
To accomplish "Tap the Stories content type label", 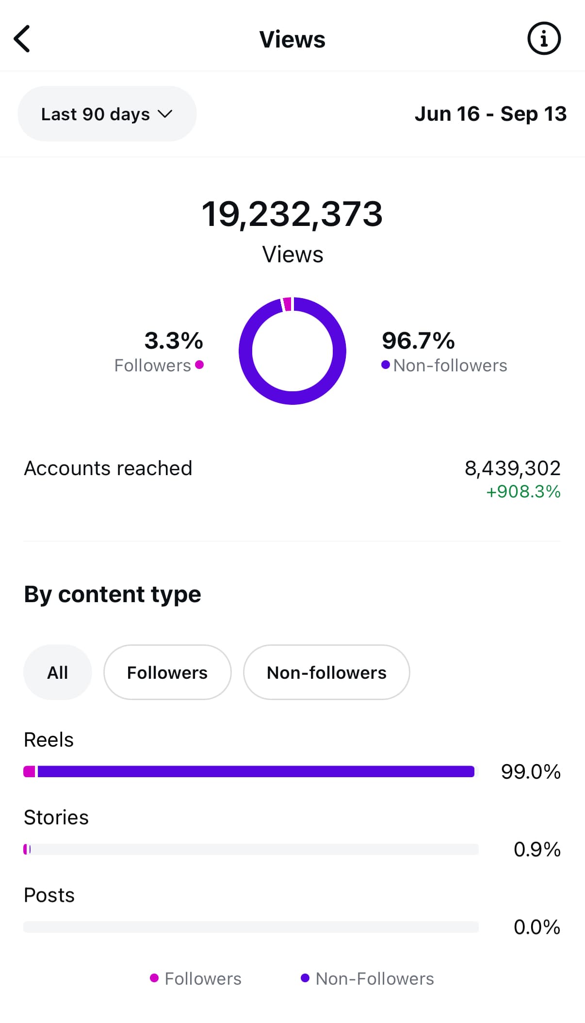I will pos(56,817).
